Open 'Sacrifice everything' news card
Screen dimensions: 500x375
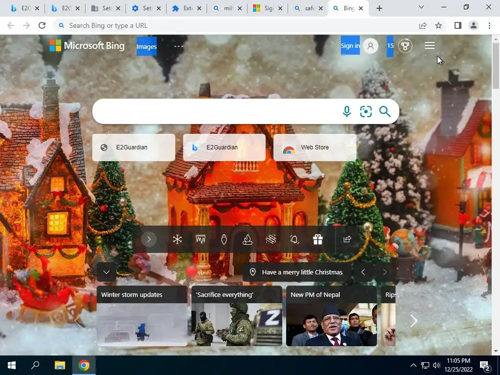tap(237, 316)
